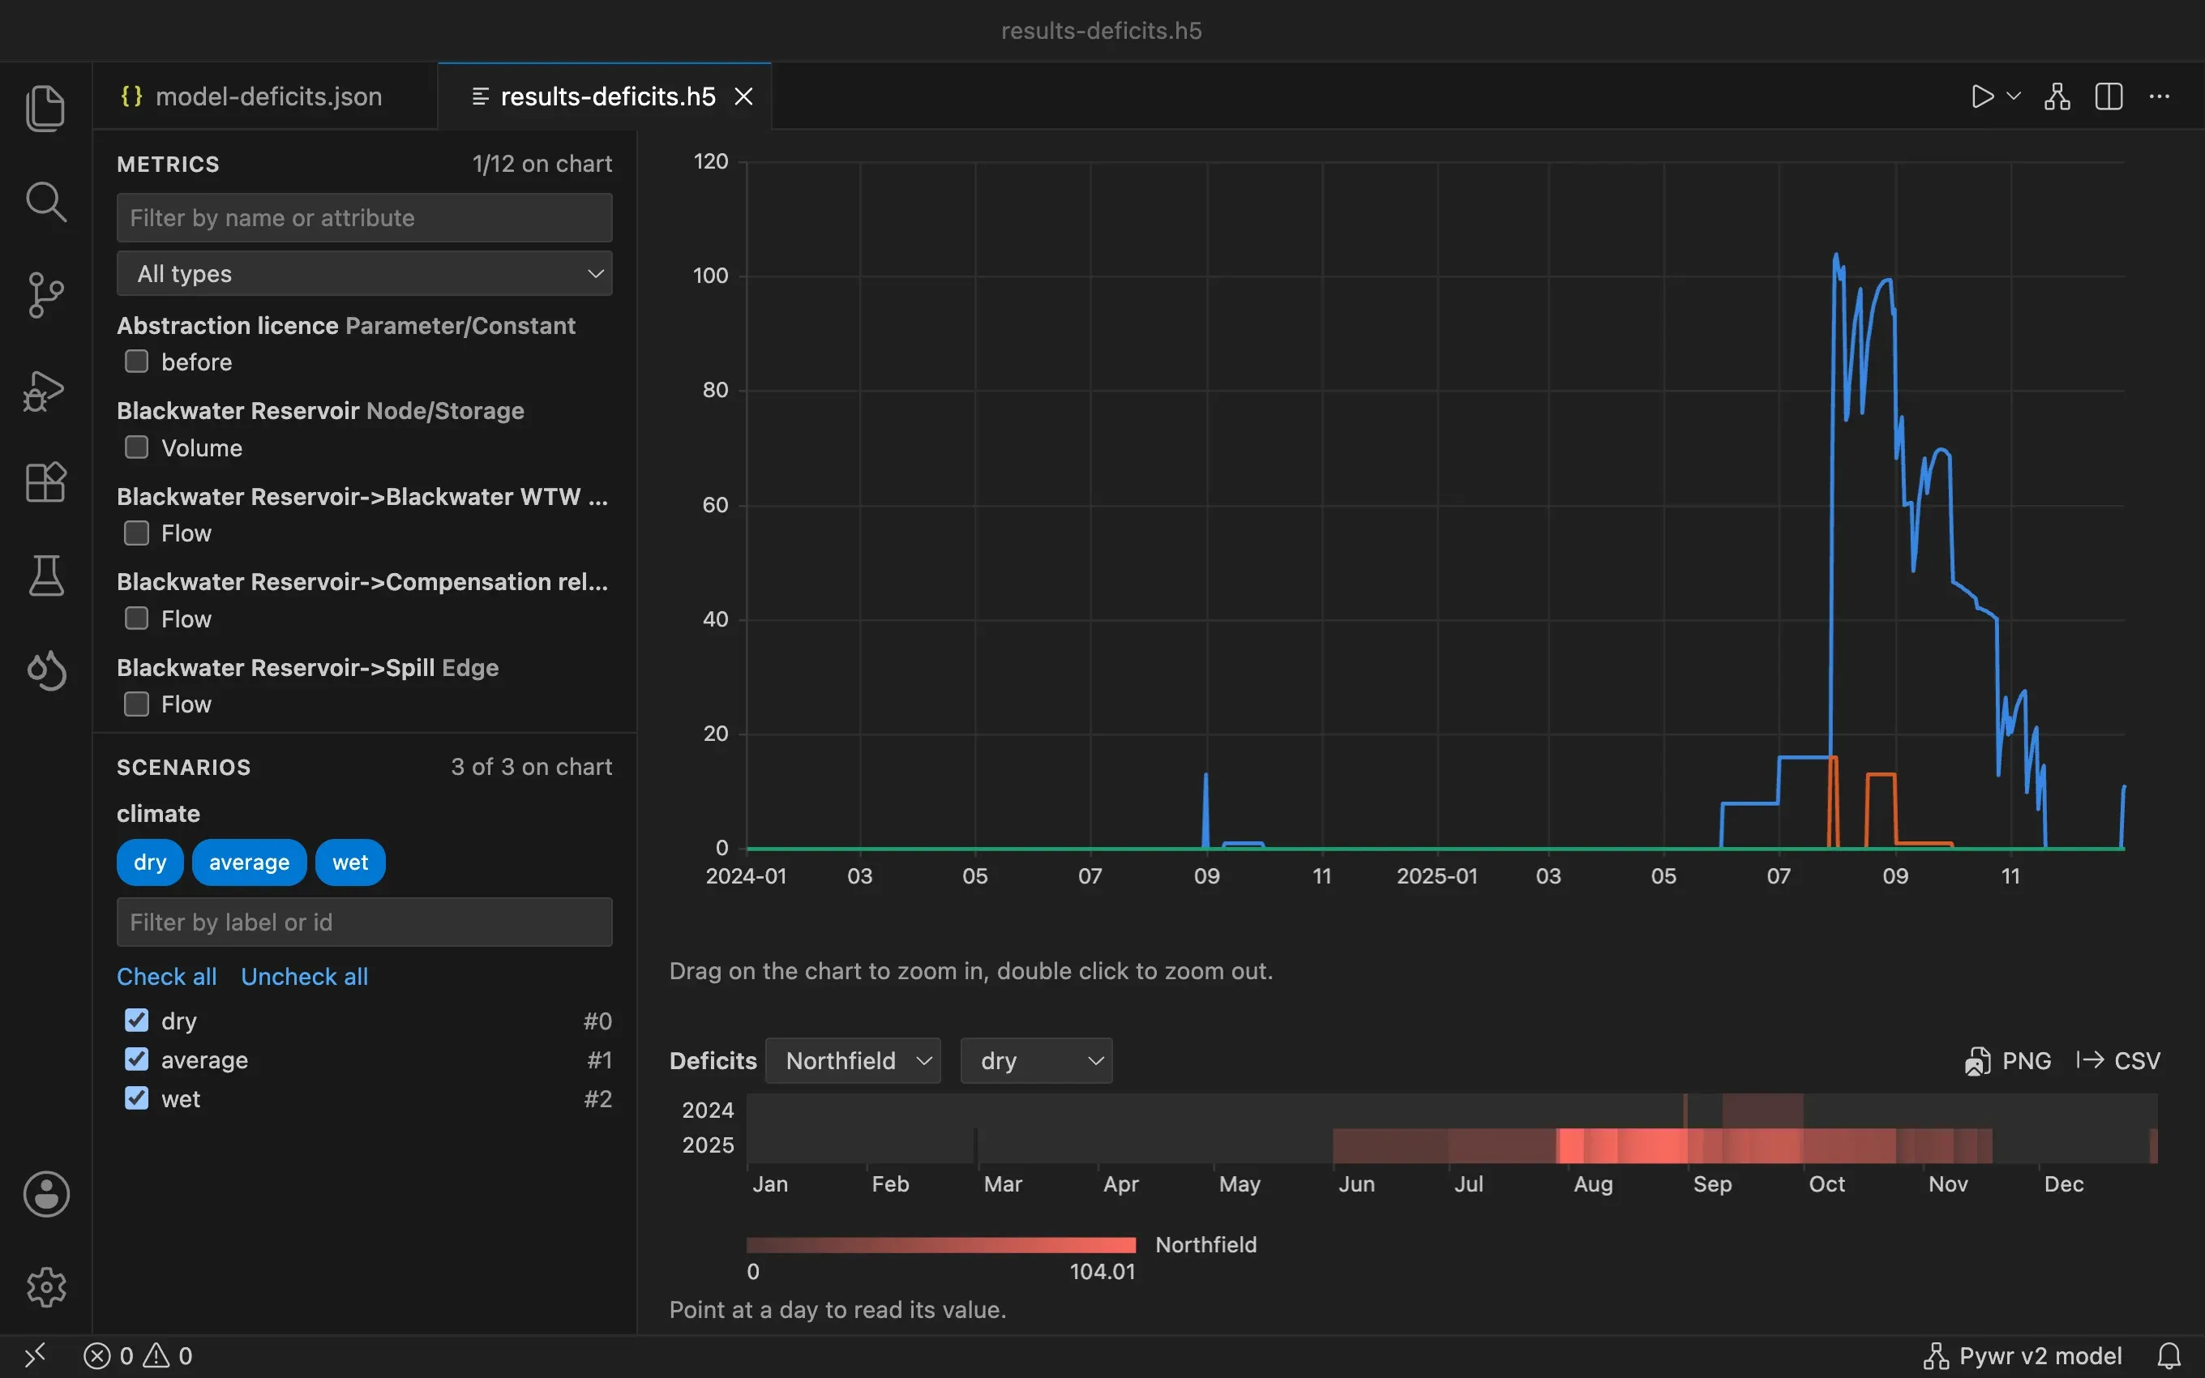The width and height of the screenshot is (2205, 1378).
Task: Open the Manage gear icon
Action: (45, 1287)
